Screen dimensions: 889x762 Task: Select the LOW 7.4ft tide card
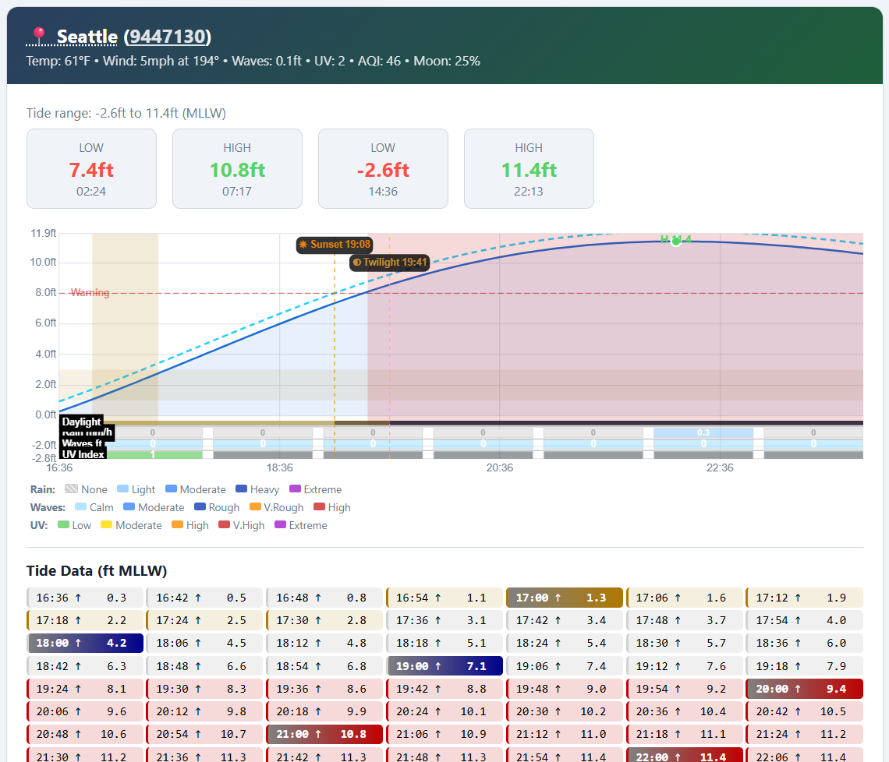(x=91, y=169)
